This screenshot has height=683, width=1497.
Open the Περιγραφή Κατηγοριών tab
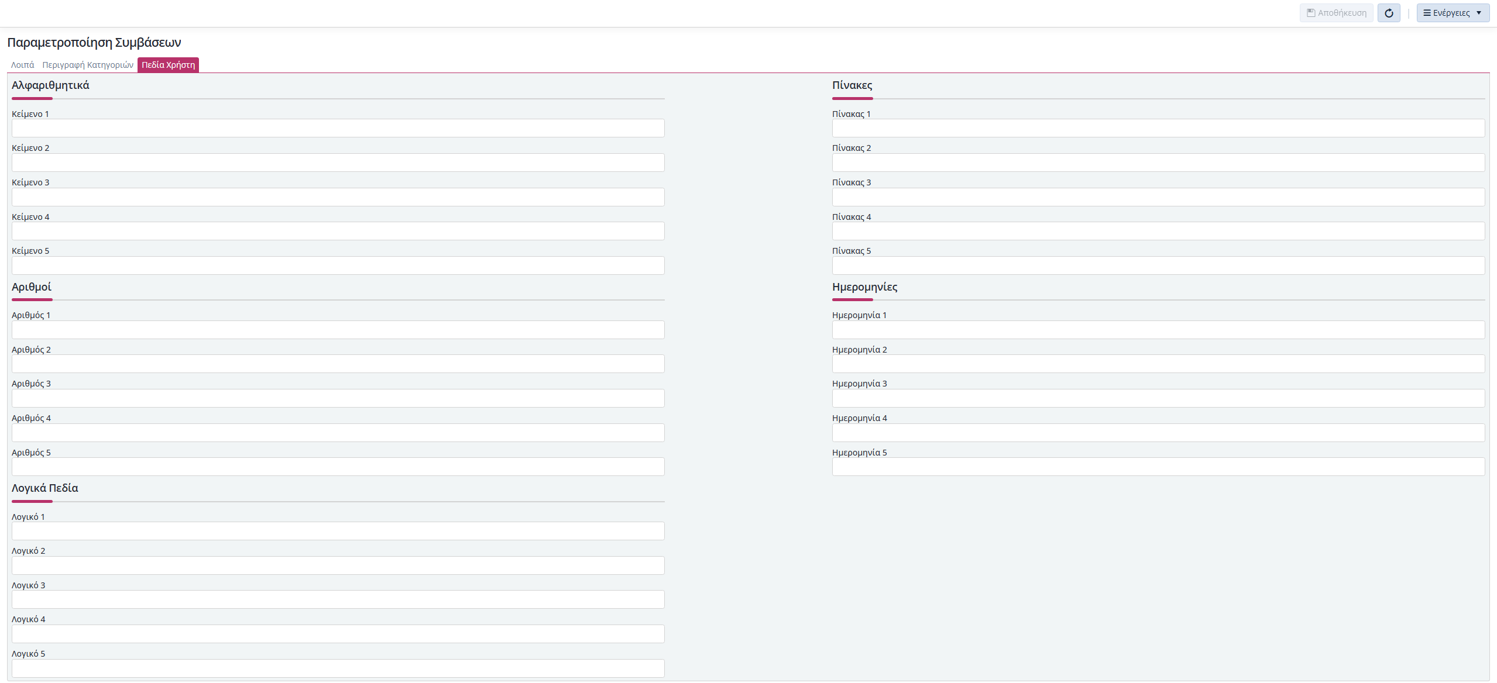[88, 65]
